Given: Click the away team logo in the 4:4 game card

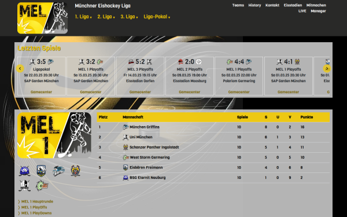Looking at the screenshot, I should 249,61.
